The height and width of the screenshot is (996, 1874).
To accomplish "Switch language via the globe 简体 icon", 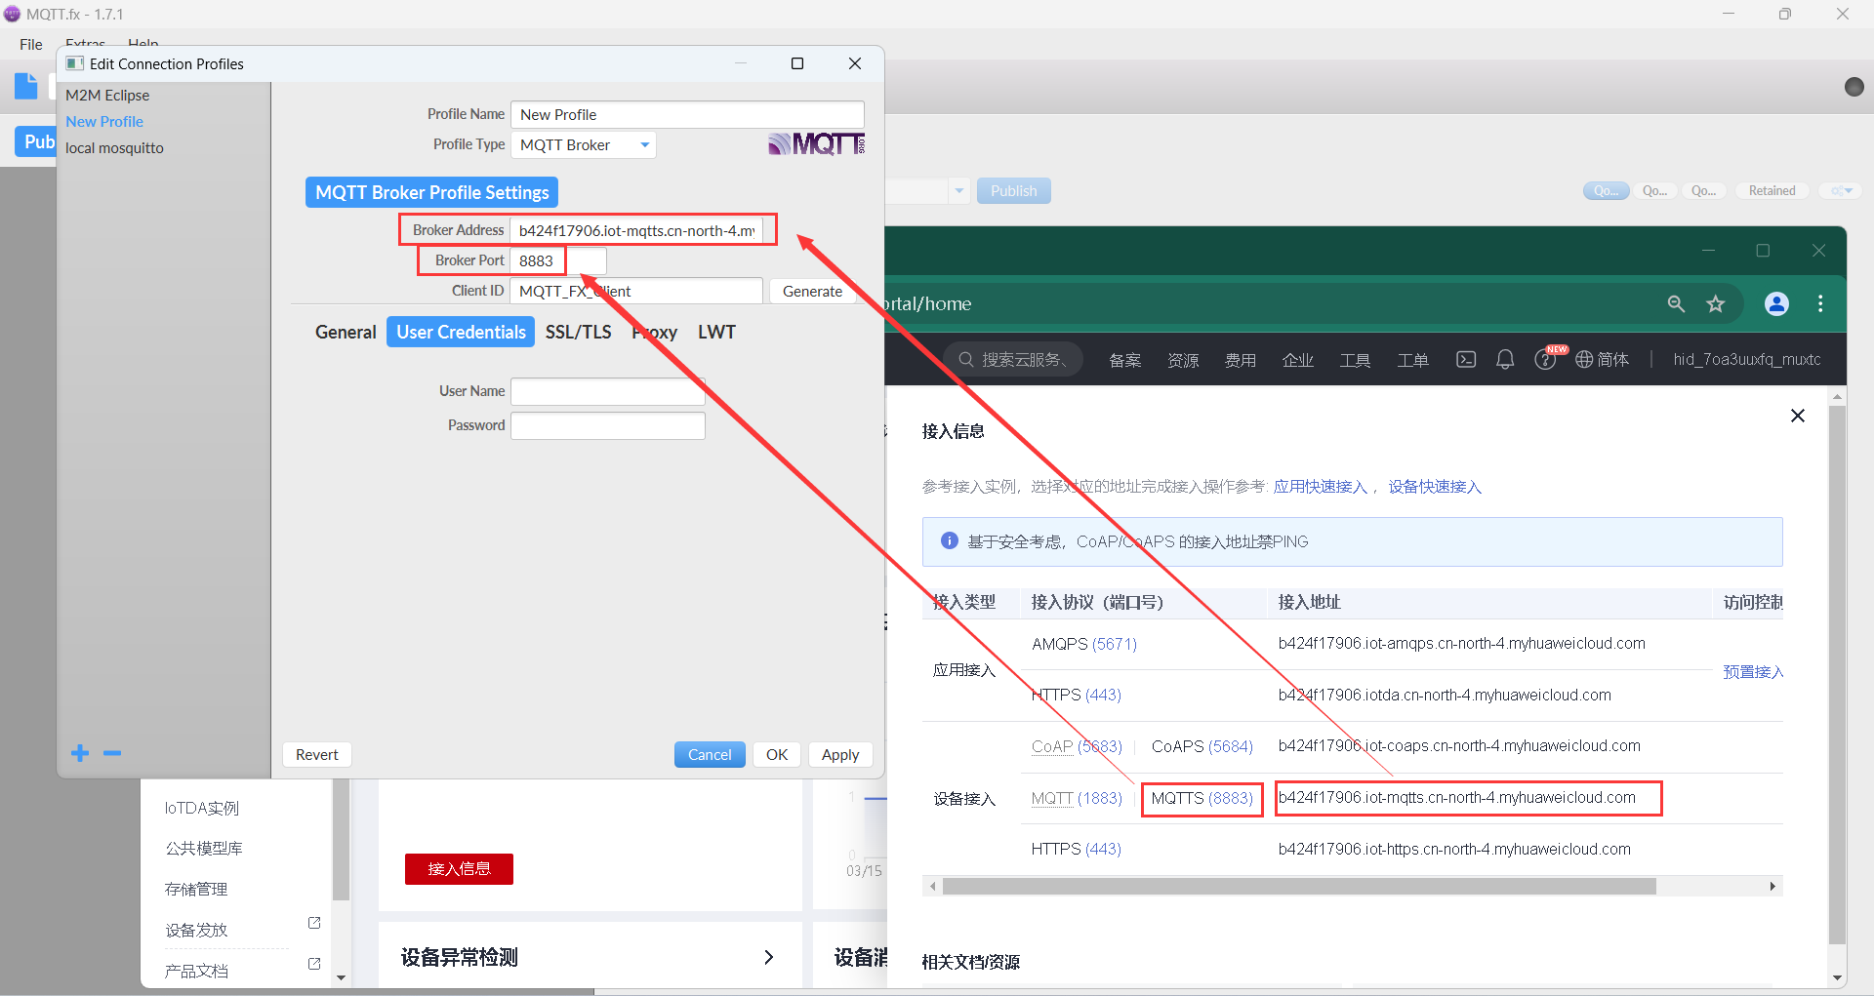I will (1602, 359).
